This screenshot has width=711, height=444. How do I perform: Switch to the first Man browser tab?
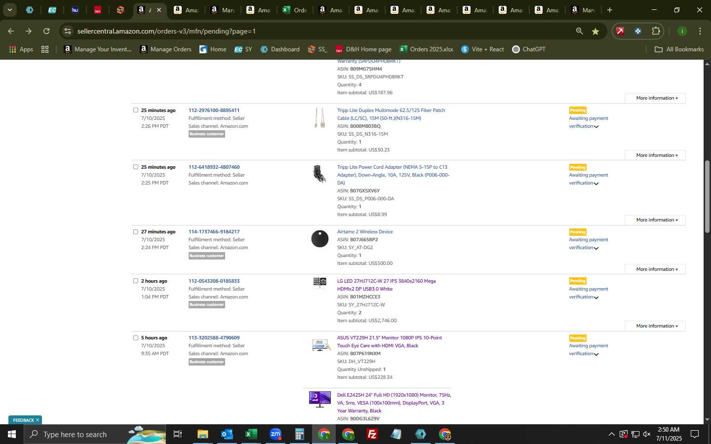tap(222, 10)
